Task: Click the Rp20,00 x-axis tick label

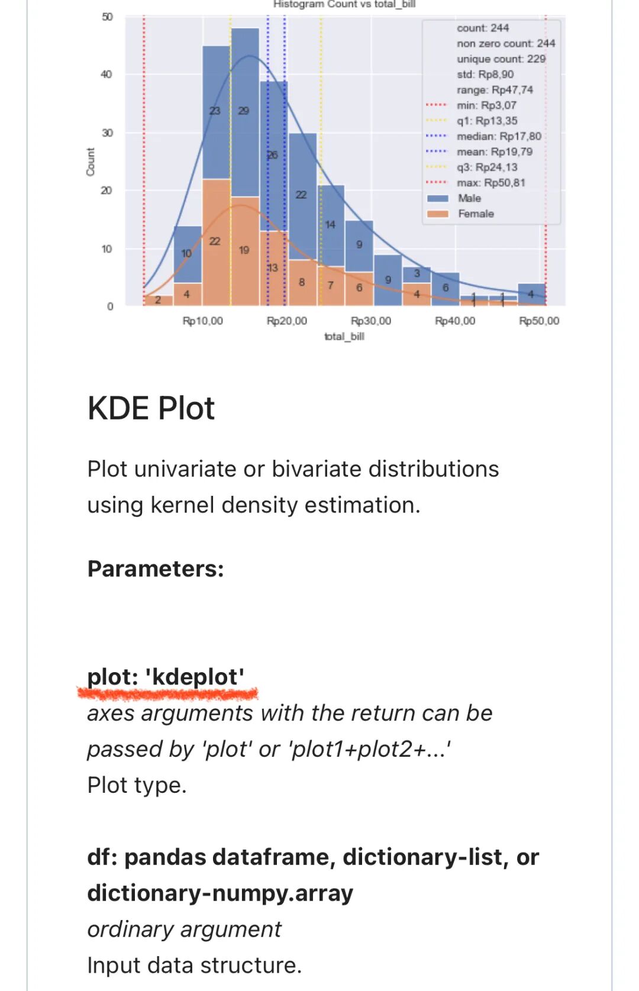Action: coord(287,321)
